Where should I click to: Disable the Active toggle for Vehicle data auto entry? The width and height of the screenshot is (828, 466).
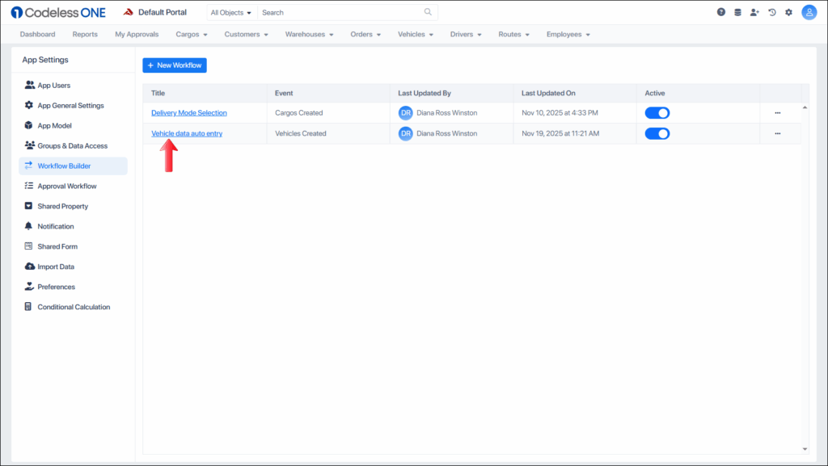[x=657, y=133]
